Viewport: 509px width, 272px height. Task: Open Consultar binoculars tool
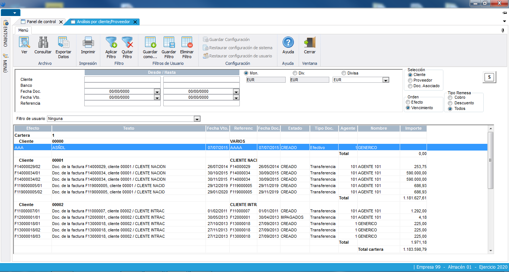click(43, 43)
